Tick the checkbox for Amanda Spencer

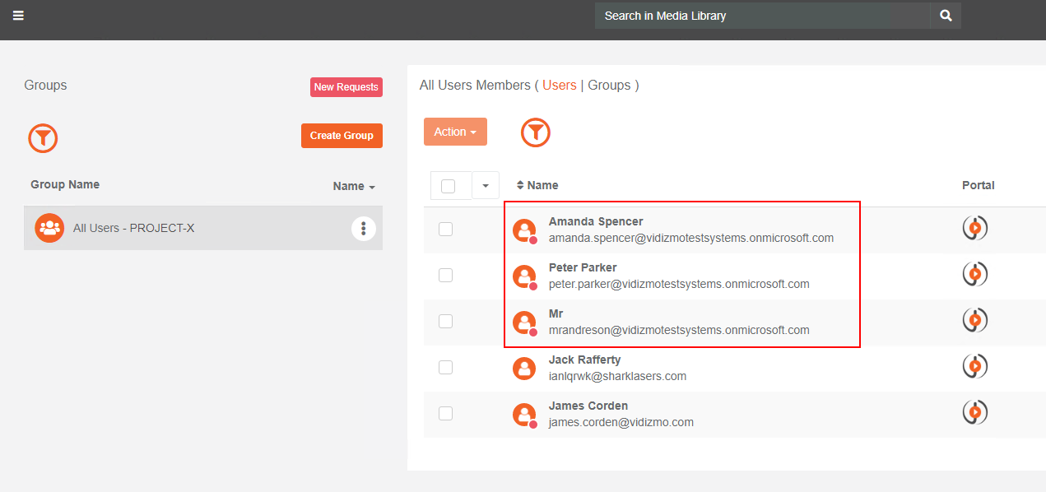445,230
